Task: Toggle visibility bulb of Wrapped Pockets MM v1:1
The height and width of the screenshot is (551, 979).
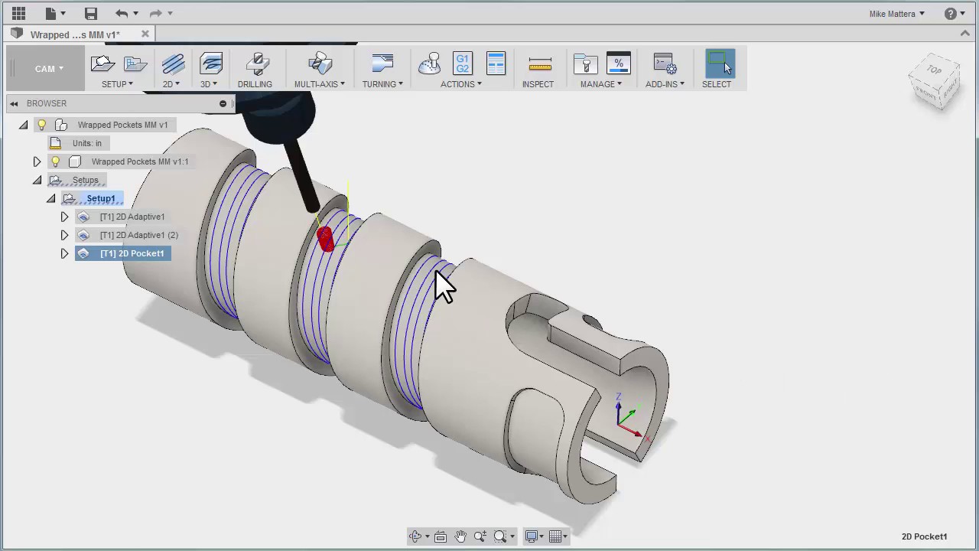Action: click(55, 161)
